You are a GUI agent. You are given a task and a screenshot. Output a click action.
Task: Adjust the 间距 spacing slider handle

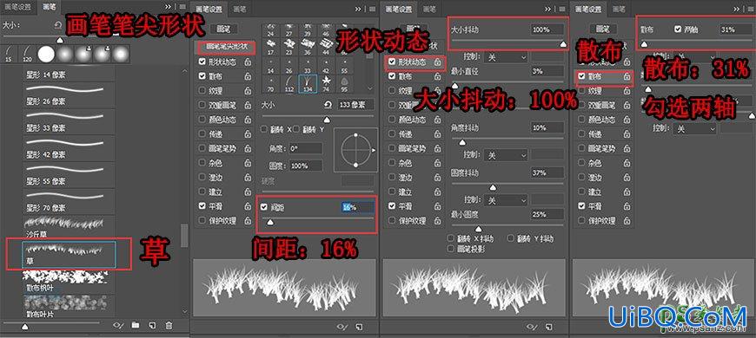[270, 222]
